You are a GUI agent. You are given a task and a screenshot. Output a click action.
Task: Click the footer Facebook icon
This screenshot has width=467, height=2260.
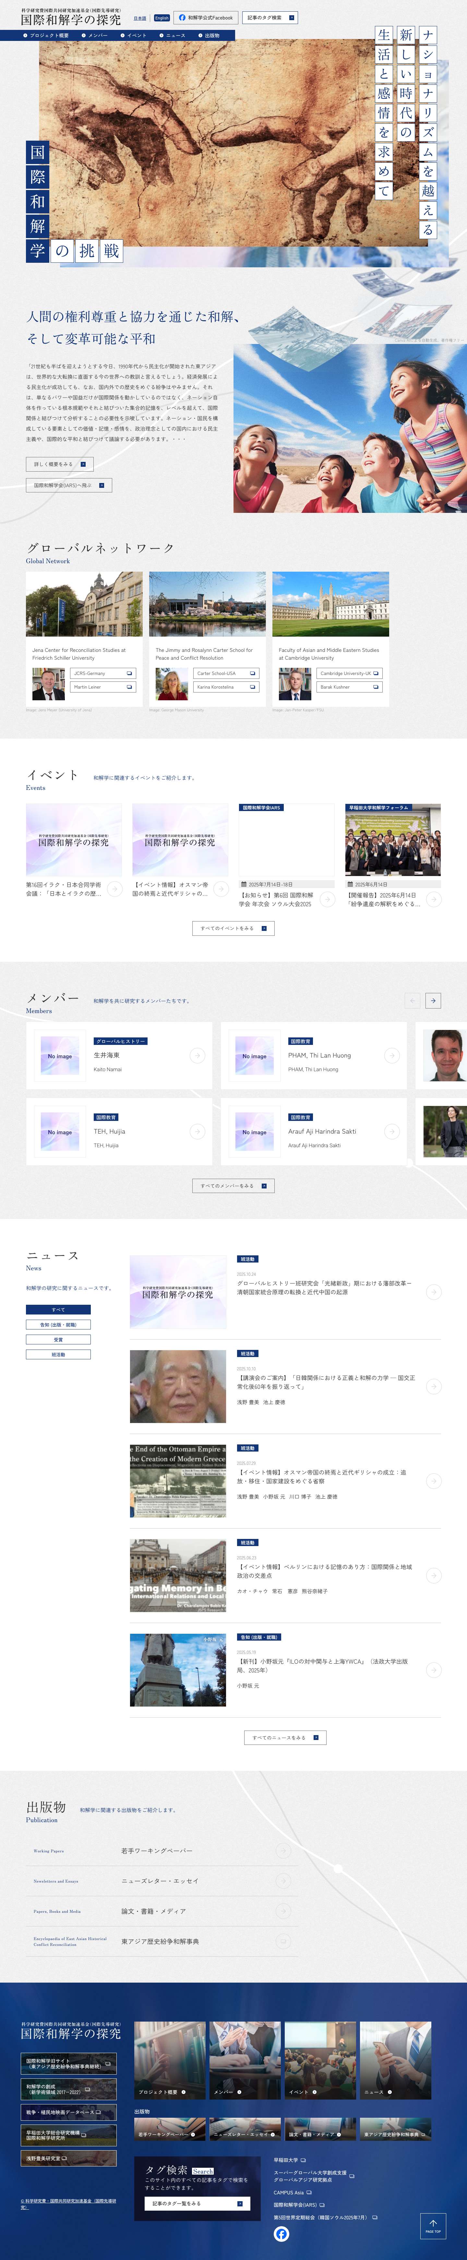[x=281, y=2234]
